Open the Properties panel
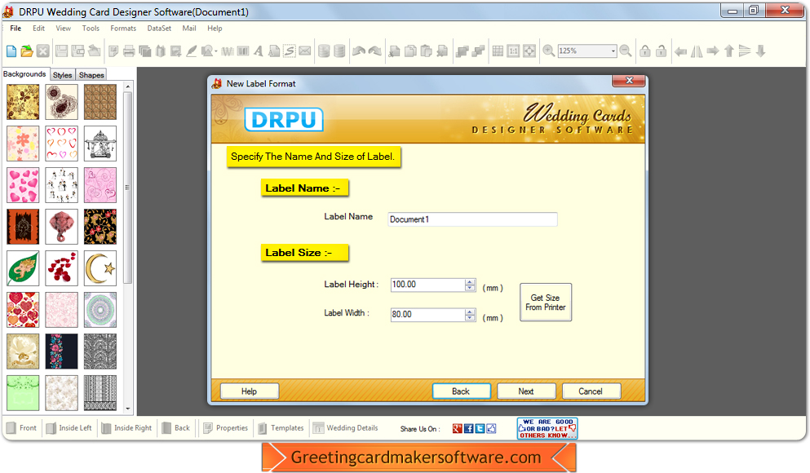The image size is (810, 473). [x=226, y=428]
